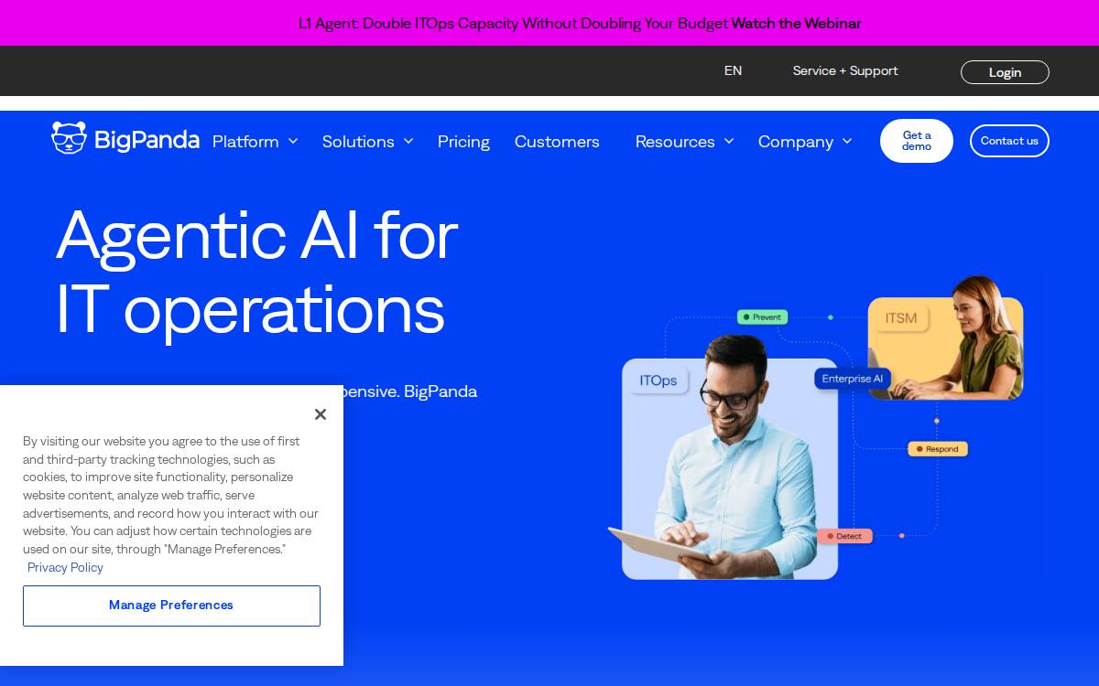1099x686 pixels.
Task: Click the ITSM label on the image
Action: tap(901, 318)
